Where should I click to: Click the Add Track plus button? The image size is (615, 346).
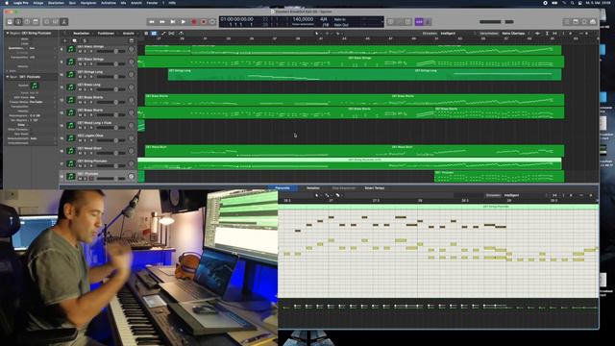[64, 40]
